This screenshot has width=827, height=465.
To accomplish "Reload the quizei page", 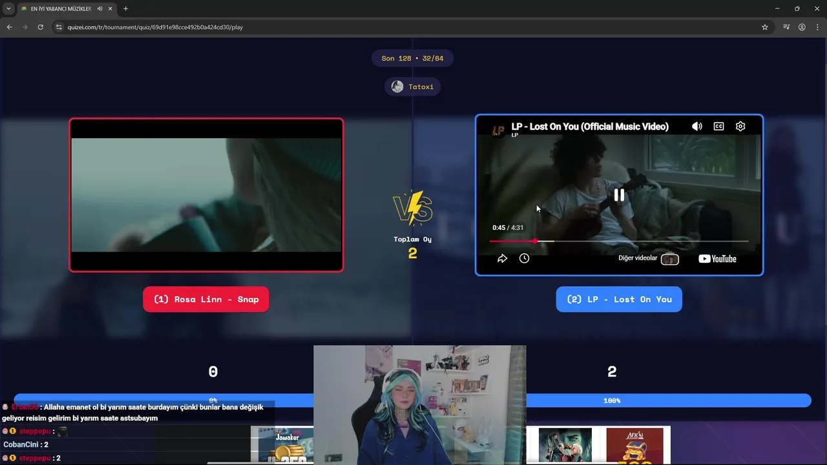I will coord(40,27).
